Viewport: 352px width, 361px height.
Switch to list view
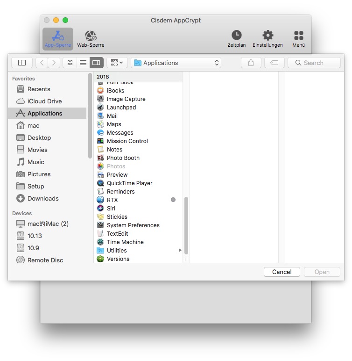[83, 63]
